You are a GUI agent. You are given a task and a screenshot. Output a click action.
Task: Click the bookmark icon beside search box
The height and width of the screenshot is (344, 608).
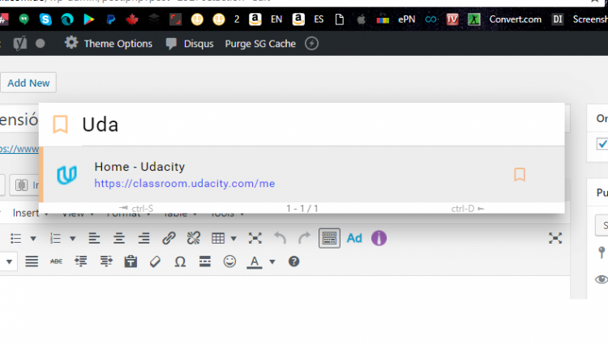click(x=60, y=124)
